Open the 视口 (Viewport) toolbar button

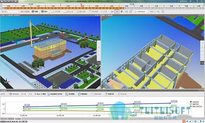click(45, 12)
